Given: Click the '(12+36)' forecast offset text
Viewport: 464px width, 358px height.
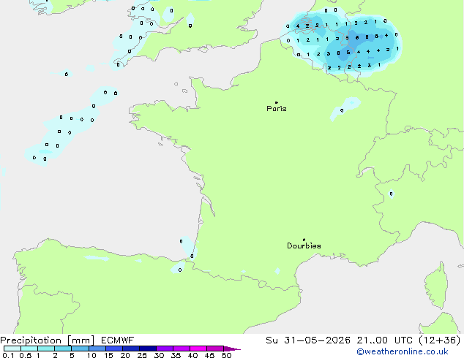Looking at the screenshot, I should [x=440, y=340].
